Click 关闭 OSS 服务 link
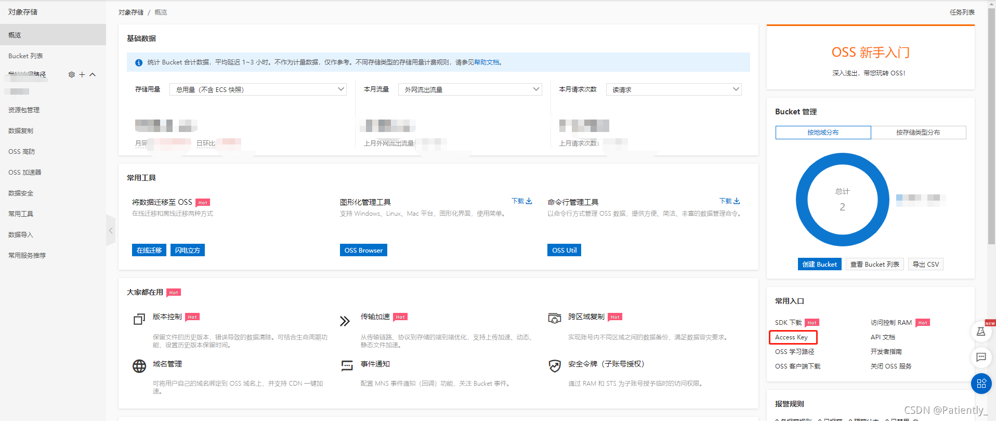 pyautogui.click(x=892, y=366)
